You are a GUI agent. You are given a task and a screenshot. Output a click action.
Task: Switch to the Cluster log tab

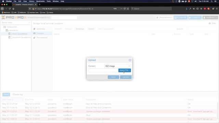pos(17,94)
